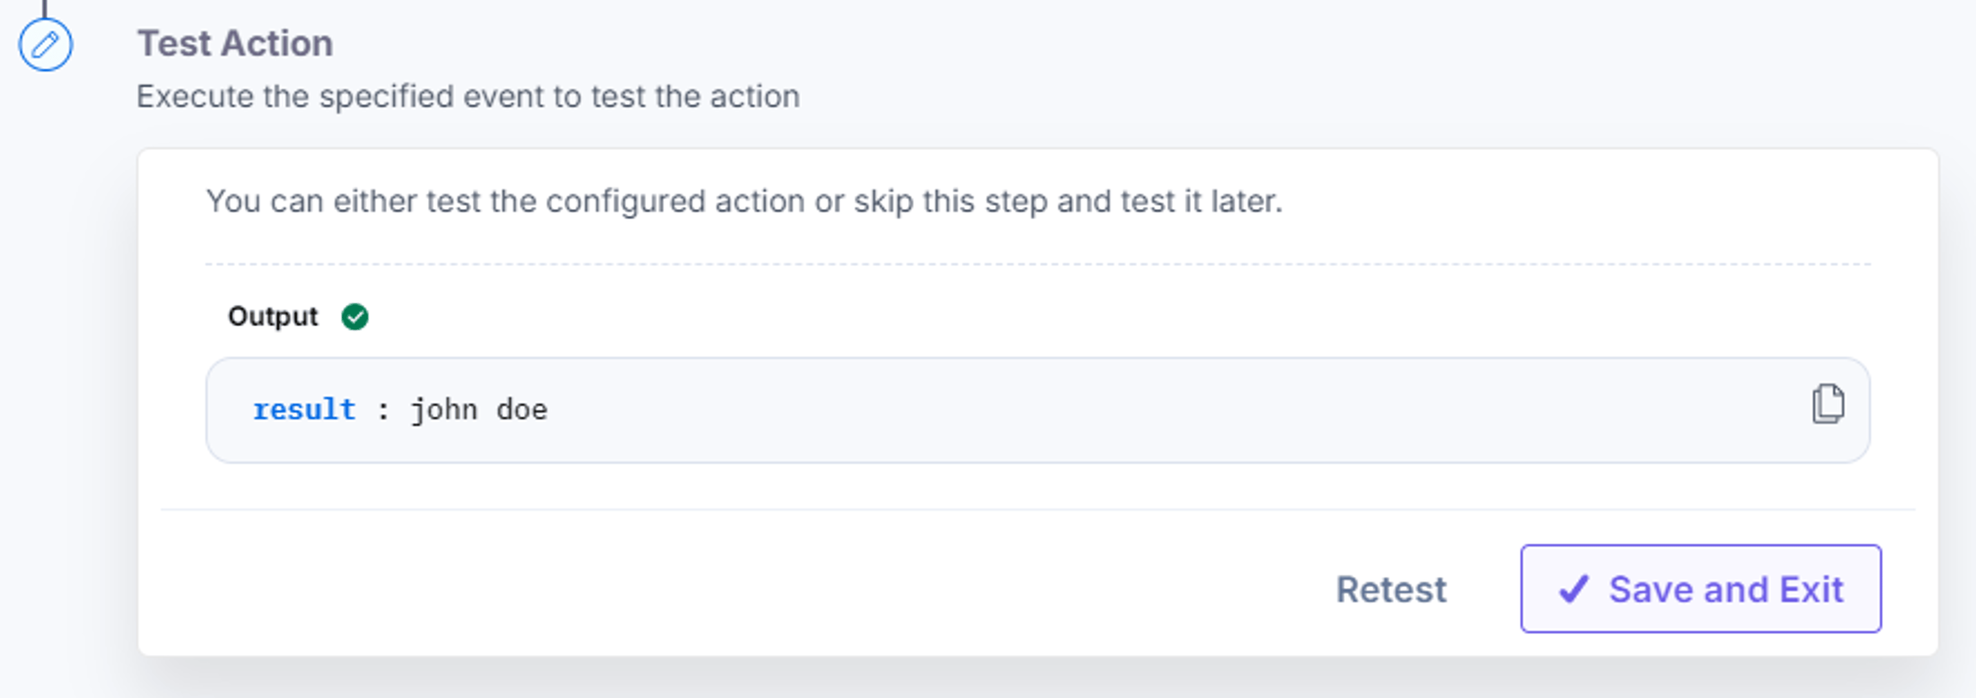The image size is (1976, 698).
Task: Click the word Exit on the save button
Action: (1811, 589)
